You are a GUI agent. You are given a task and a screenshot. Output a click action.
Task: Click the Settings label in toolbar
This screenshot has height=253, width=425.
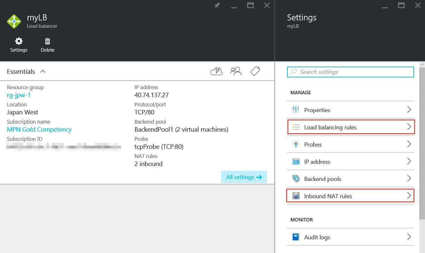tap(19, 50)
